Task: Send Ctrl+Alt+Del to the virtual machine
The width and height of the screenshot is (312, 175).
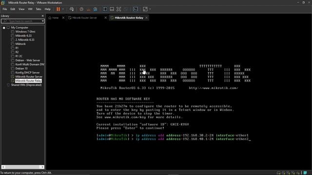Action: point(72,9)
